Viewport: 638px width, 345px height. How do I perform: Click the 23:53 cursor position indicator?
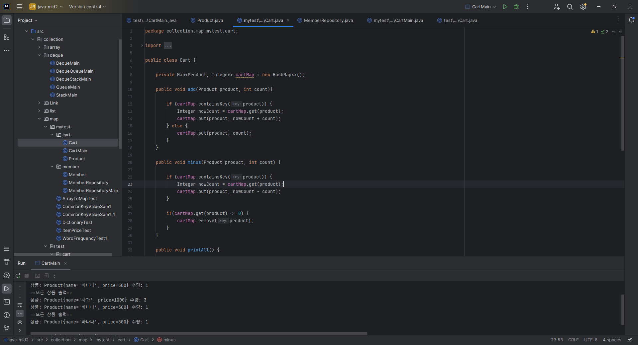(557, 340)
